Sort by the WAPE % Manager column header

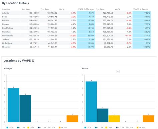(86, 9)
